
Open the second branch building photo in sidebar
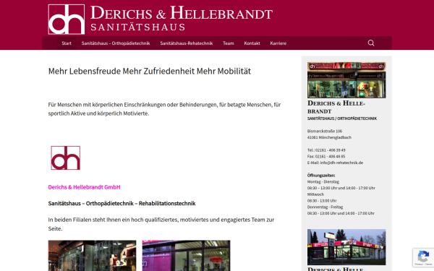point(346,247)
